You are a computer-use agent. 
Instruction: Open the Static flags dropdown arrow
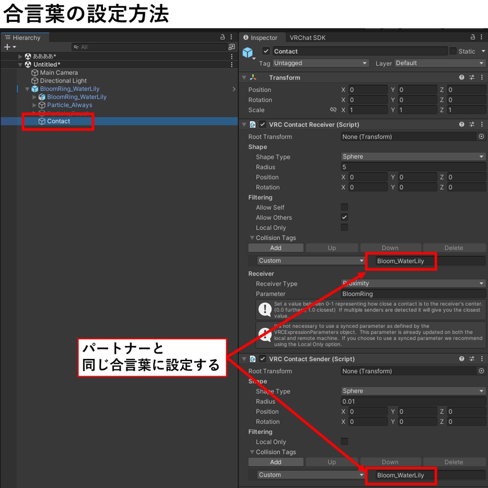point(483,51)
